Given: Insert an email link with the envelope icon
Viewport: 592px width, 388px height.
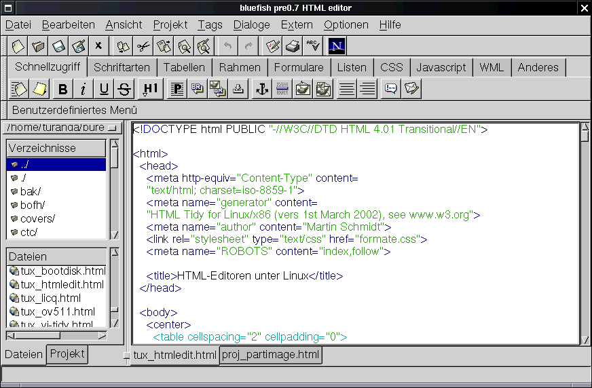Looking at the screenshot, I should [411, 89].
